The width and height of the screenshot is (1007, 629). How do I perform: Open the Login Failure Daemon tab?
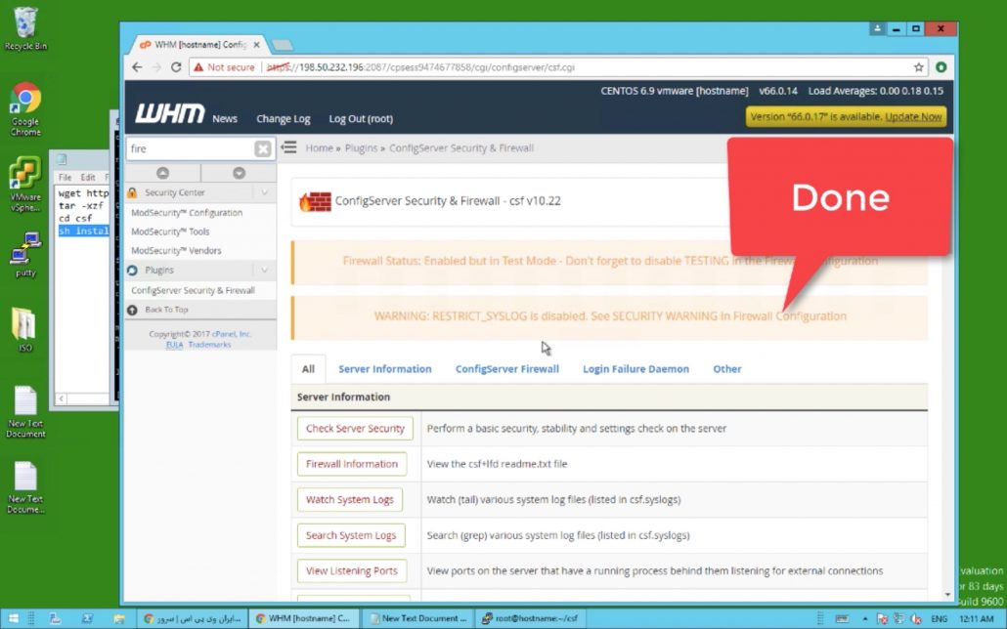point(635,369)
